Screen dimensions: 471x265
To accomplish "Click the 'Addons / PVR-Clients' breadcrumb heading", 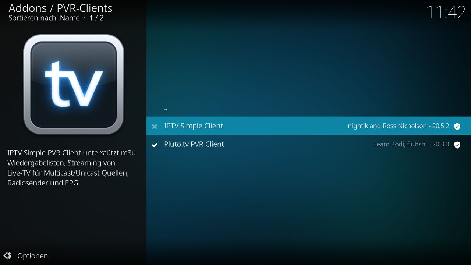I will (60, 8).
